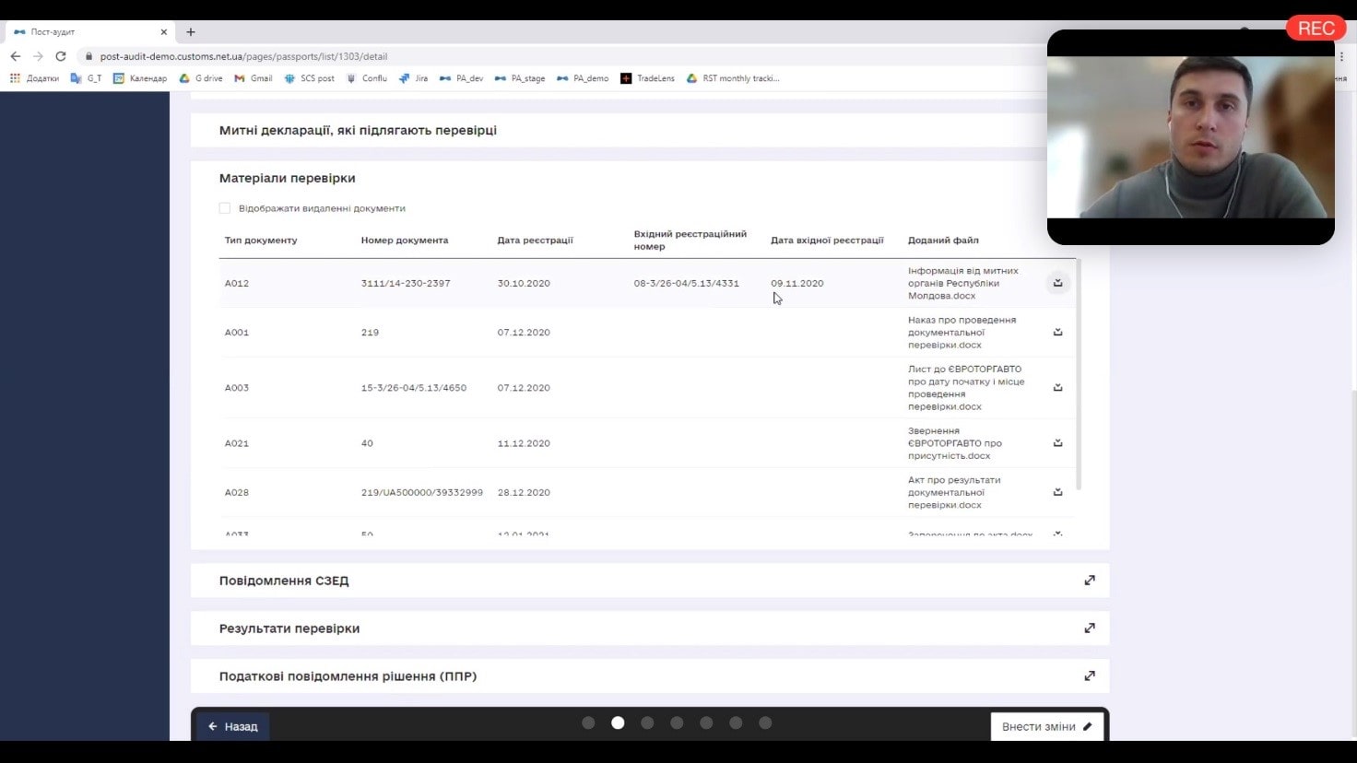Toggle Відображати видаленні документи checkbox
Image resolution: width=1357 pixels, height=763 pixels.
point(225,208)
